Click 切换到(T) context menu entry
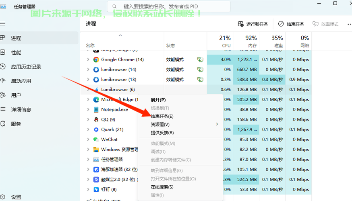Image resolution: width=352 pixels, height=201 pixels. pos(180,108)
